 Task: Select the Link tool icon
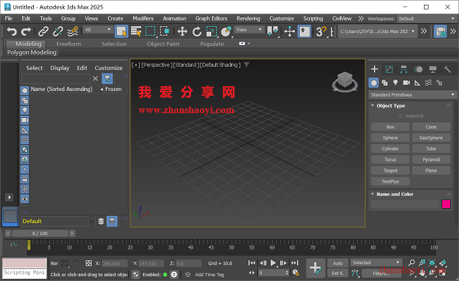click(x=43, y=31)
